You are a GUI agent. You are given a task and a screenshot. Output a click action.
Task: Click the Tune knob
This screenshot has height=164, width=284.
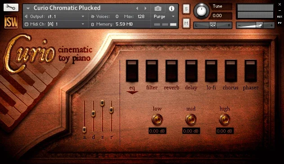coord(201,11)
